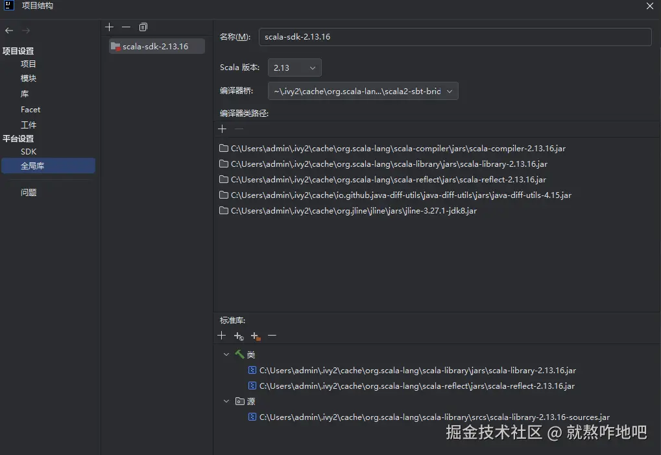Click the back navigation arrow
661x455 pixels.
tap(9, 30)
